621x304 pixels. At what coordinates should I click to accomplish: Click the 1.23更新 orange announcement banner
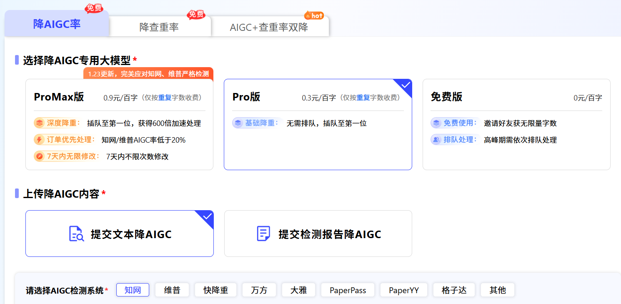pos(148,74)
